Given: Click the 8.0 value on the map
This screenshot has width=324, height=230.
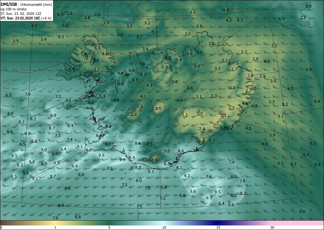Looking at the screenshot, I should coord(139,181).
